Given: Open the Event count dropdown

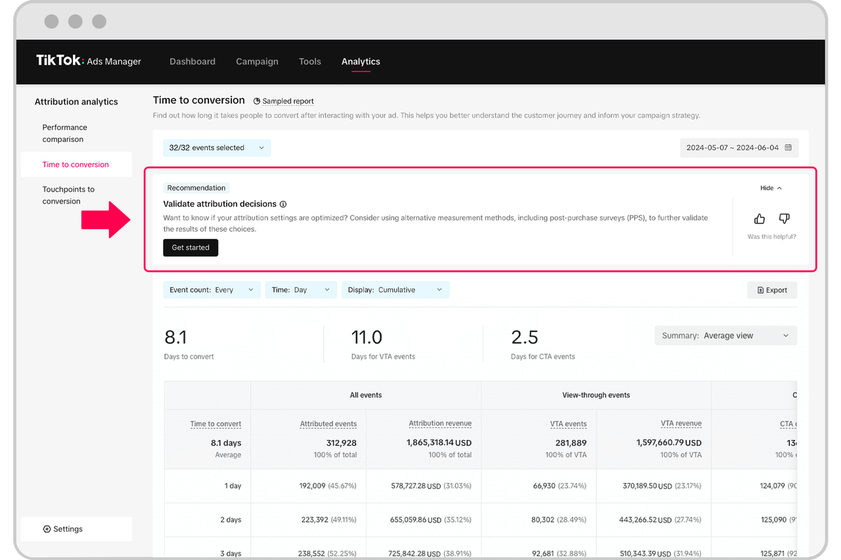Looking at the screenshot, I should [x=212, y=290].
